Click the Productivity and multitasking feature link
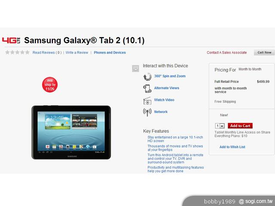 point(176,169)
